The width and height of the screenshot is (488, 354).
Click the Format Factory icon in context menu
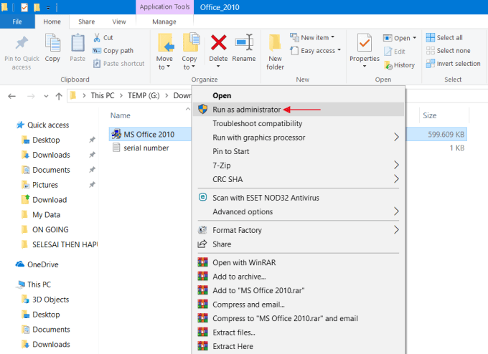tap(202, 230)
